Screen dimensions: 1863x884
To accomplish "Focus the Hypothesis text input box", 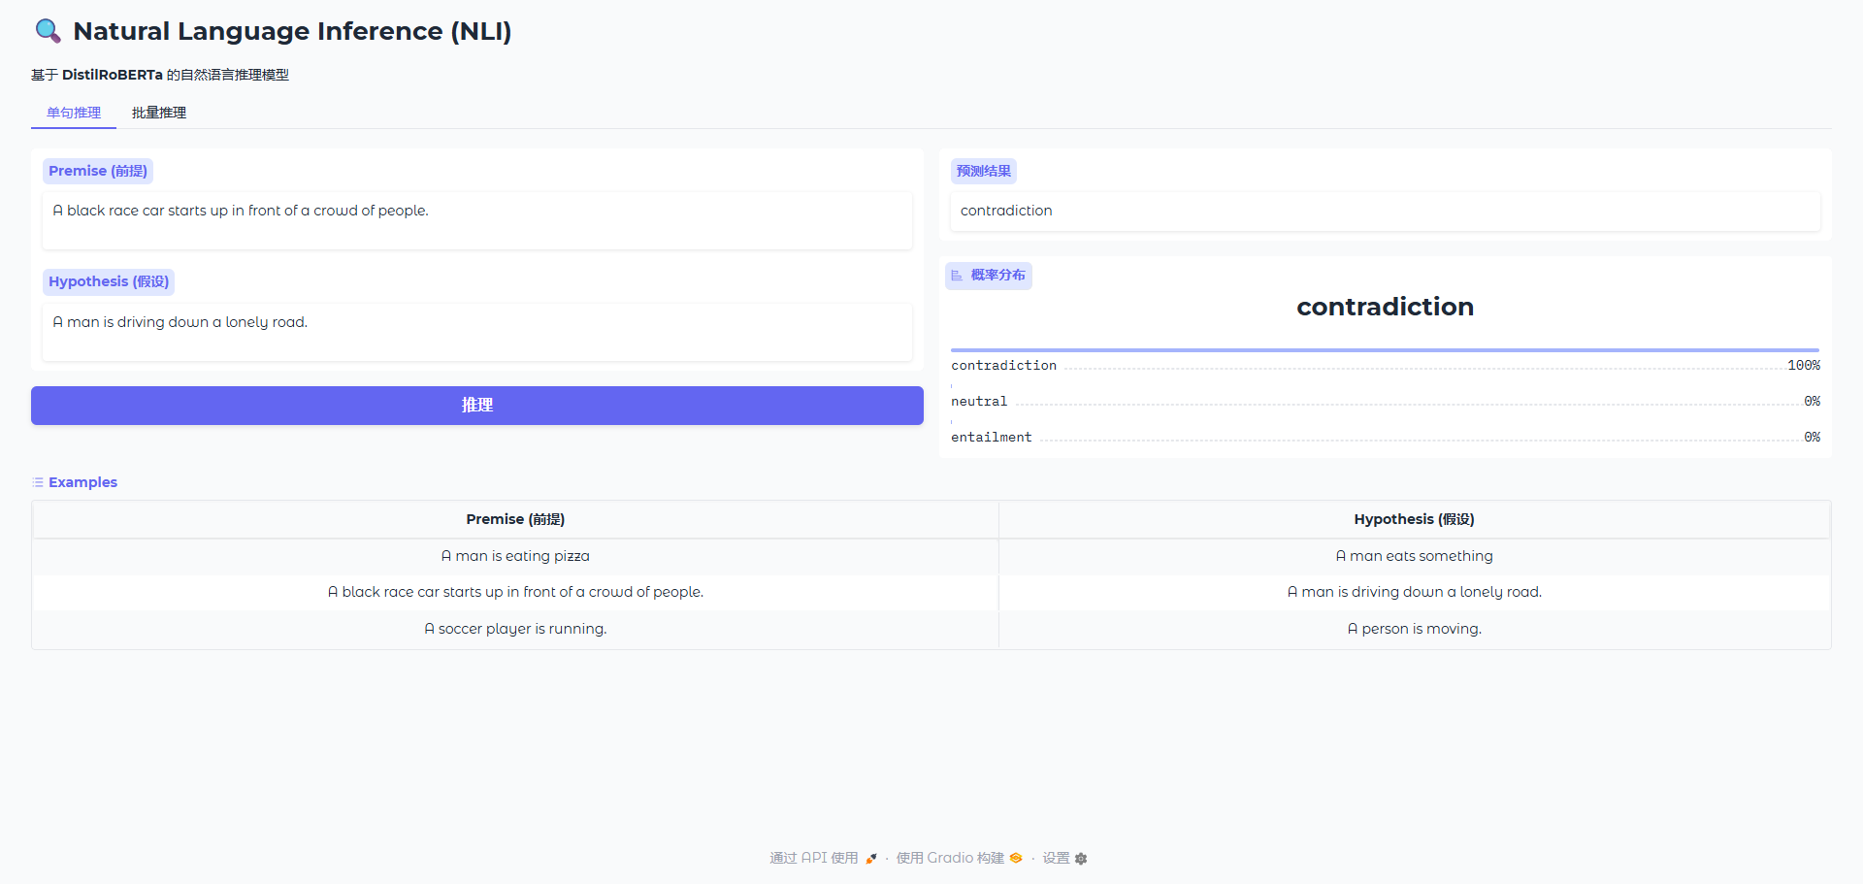I will tap(476, 332).
